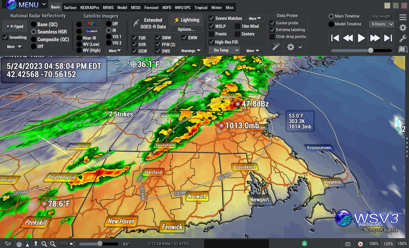Viewport: 409px width, 248px height.
Task: Click the Lightning button
Action: tap(186, 20)
